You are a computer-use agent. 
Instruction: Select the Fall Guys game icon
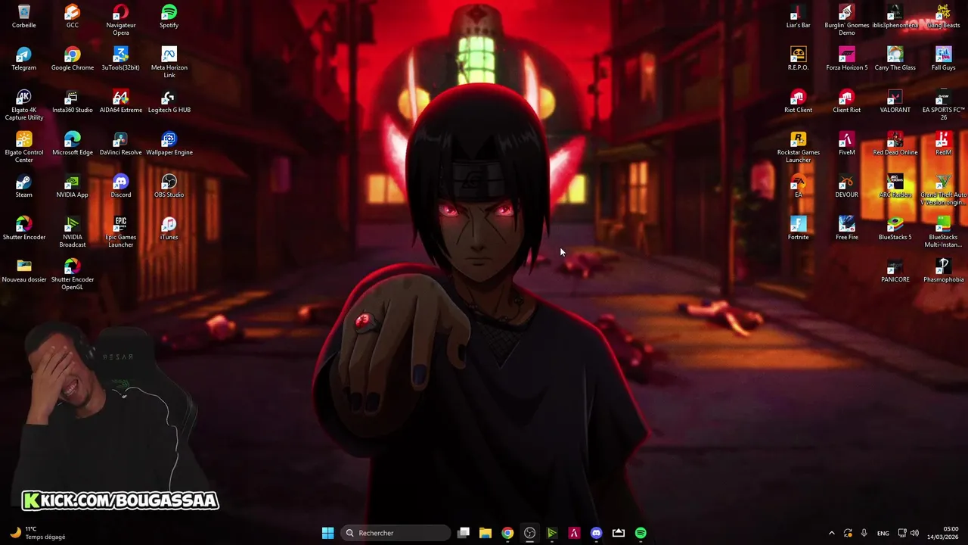[944, 59]
